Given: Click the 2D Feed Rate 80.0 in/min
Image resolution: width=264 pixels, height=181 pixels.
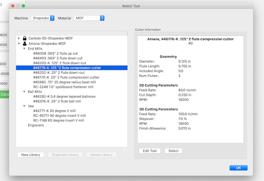Looking at the screenshot, I should (x=187, y=90).
